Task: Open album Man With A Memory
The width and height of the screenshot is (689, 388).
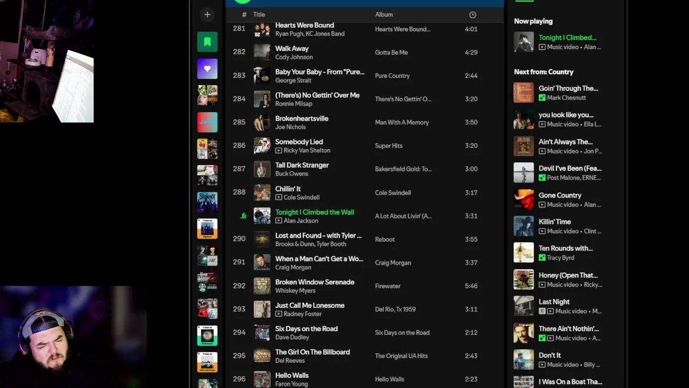Action: (x=402, y=122)
